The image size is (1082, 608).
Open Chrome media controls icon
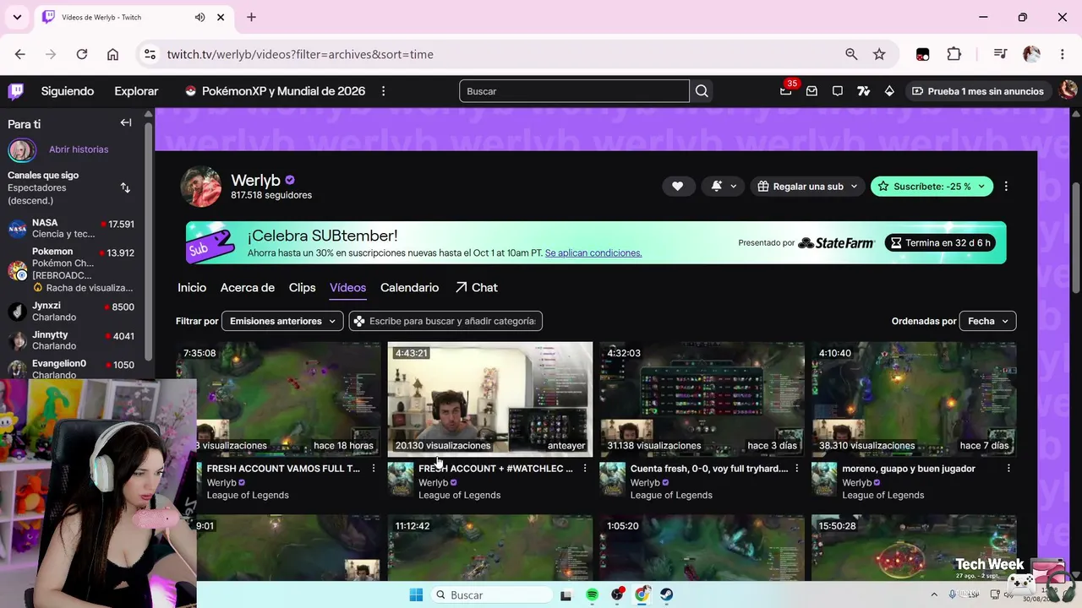click(1001, 54)
